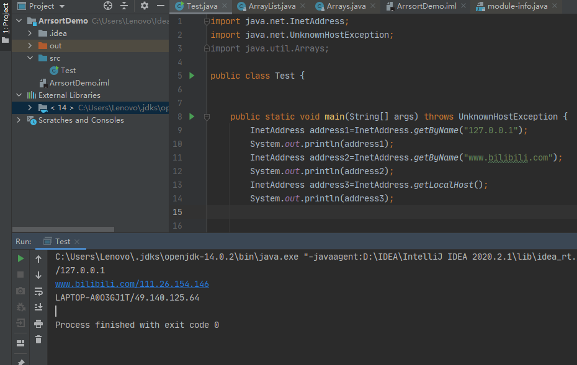Click UnknownHostException in main signature
Screen dimensions: 577x365
[508, 117]
